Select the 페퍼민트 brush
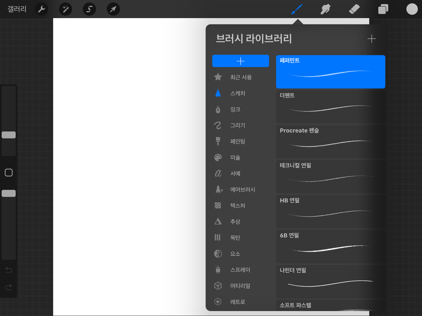 [x=331, y=72]
